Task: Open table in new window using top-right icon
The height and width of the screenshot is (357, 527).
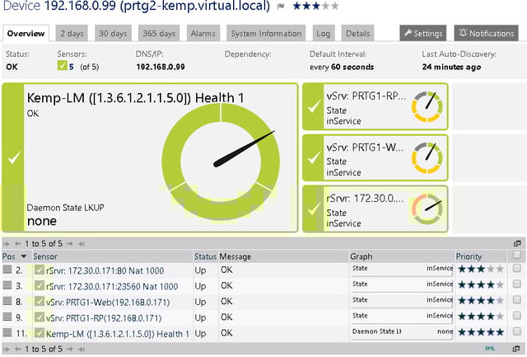Action: [517, 243]
